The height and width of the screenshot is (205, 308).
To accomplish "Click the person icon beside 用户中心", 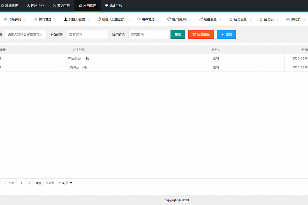I will tap(28, 6).
